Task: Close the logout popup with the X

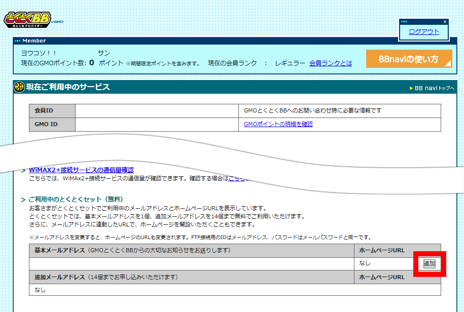Action: (x=445, y=22)
